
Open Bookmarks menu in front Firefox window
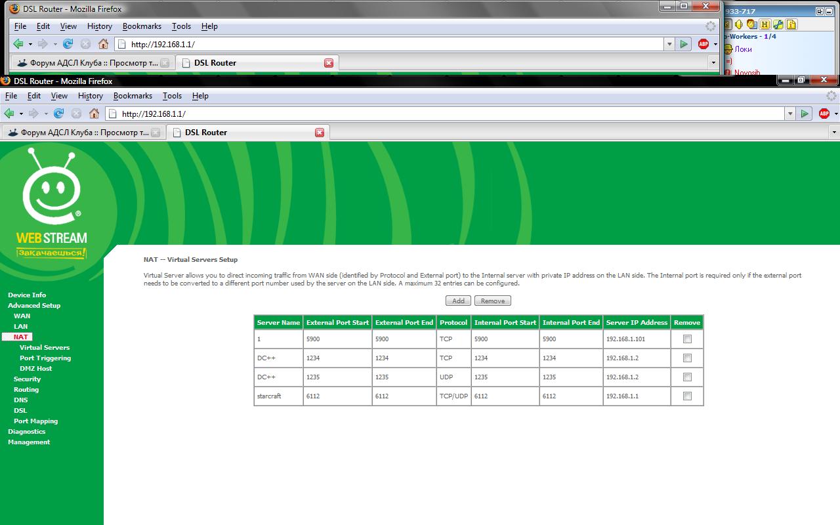click(133, 96)
